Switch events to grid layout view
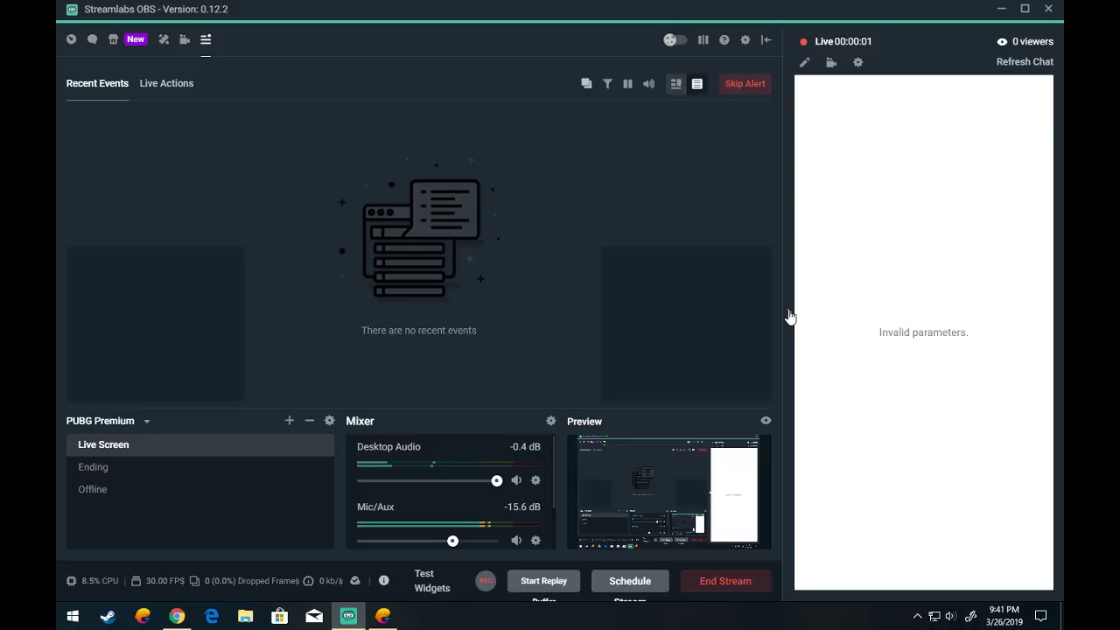The height and width of the screenshot is (630, 1120). [x=675, y=83]
